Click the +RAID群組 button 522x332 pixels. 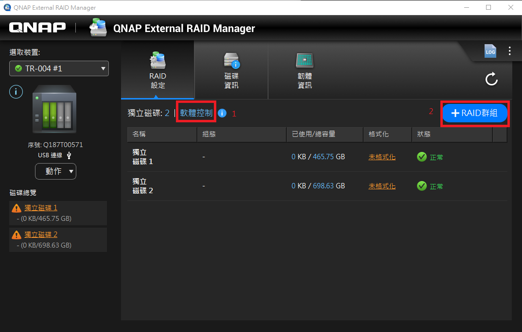(474, 113)
